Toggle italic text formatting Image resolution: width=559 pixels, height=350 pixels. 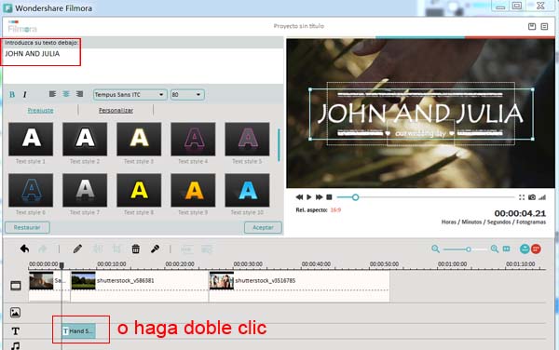pyautogui.click(x=24, y=95)
